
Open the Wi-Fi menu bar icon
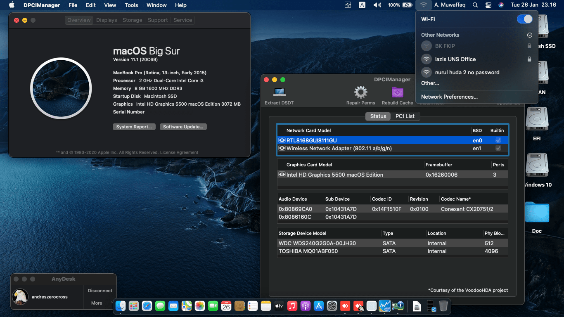point(423,5)
